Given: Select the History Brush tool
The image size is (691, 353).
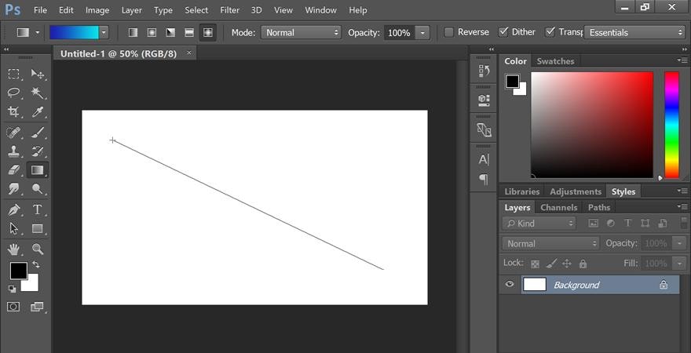Looking at the screenshot, I should click(x=38, y=151).
